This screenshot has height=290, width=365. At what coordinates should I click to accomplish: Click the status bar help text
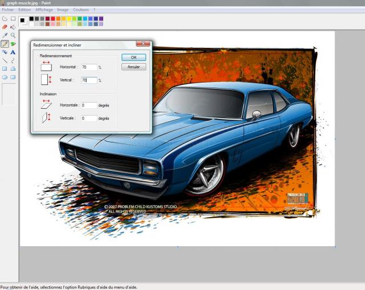point(68,288)
